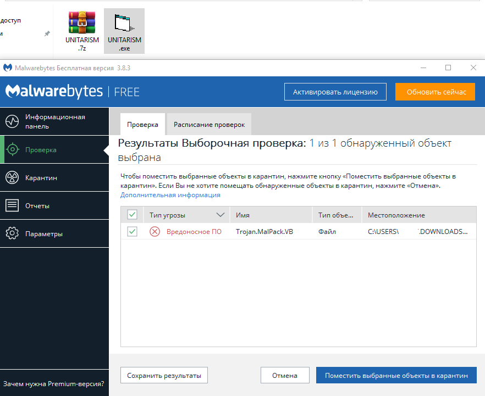This screenshot has height=396, width=485.
Task: Minimize the Malwarebytes window
Action: 423,68
